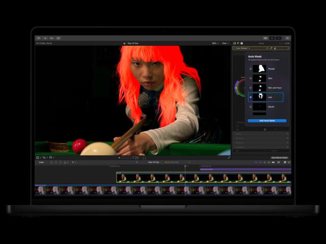Click the color wheel brightness arc slider
This screenshot has width=326, height=244.
click(x=236, y=88)
